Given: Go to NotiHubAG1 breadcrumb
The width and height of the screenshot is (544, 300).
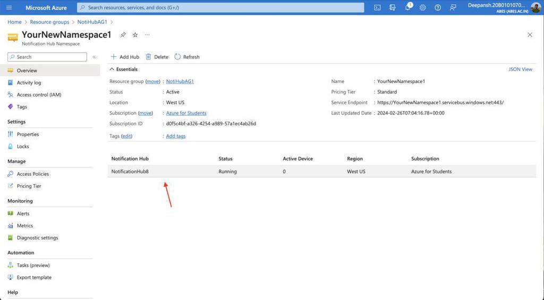Looking at the screenshot, I should 92,22.
